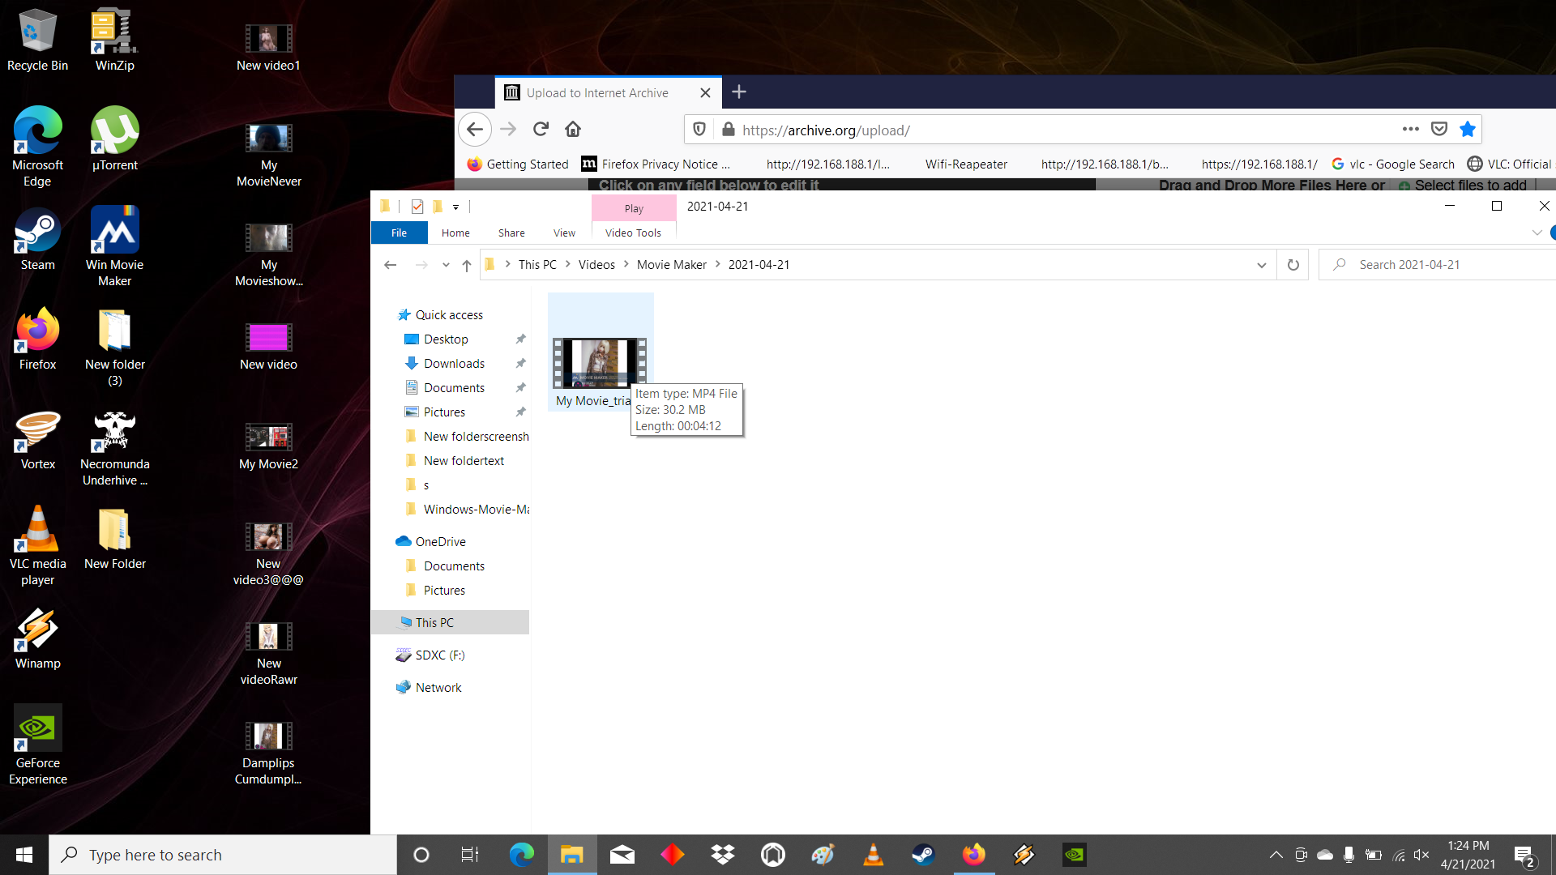This screenshot has width=1556, height=875.
Task: Click the View tab in File Explorer
Action: pos(564,233)
